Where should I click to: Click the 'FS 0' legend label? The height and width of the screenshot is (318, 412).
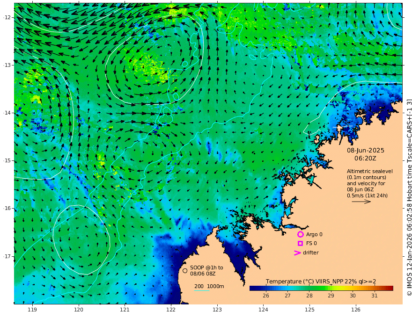pyautogui.click(x=311, y=244)
